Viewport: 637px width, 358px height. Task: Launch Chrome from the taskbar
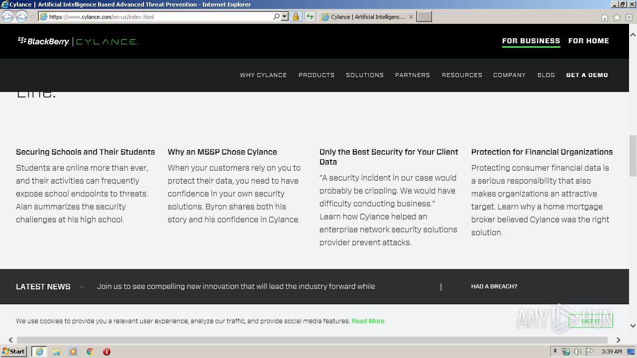pyautogui.click(x=90, y=352)
